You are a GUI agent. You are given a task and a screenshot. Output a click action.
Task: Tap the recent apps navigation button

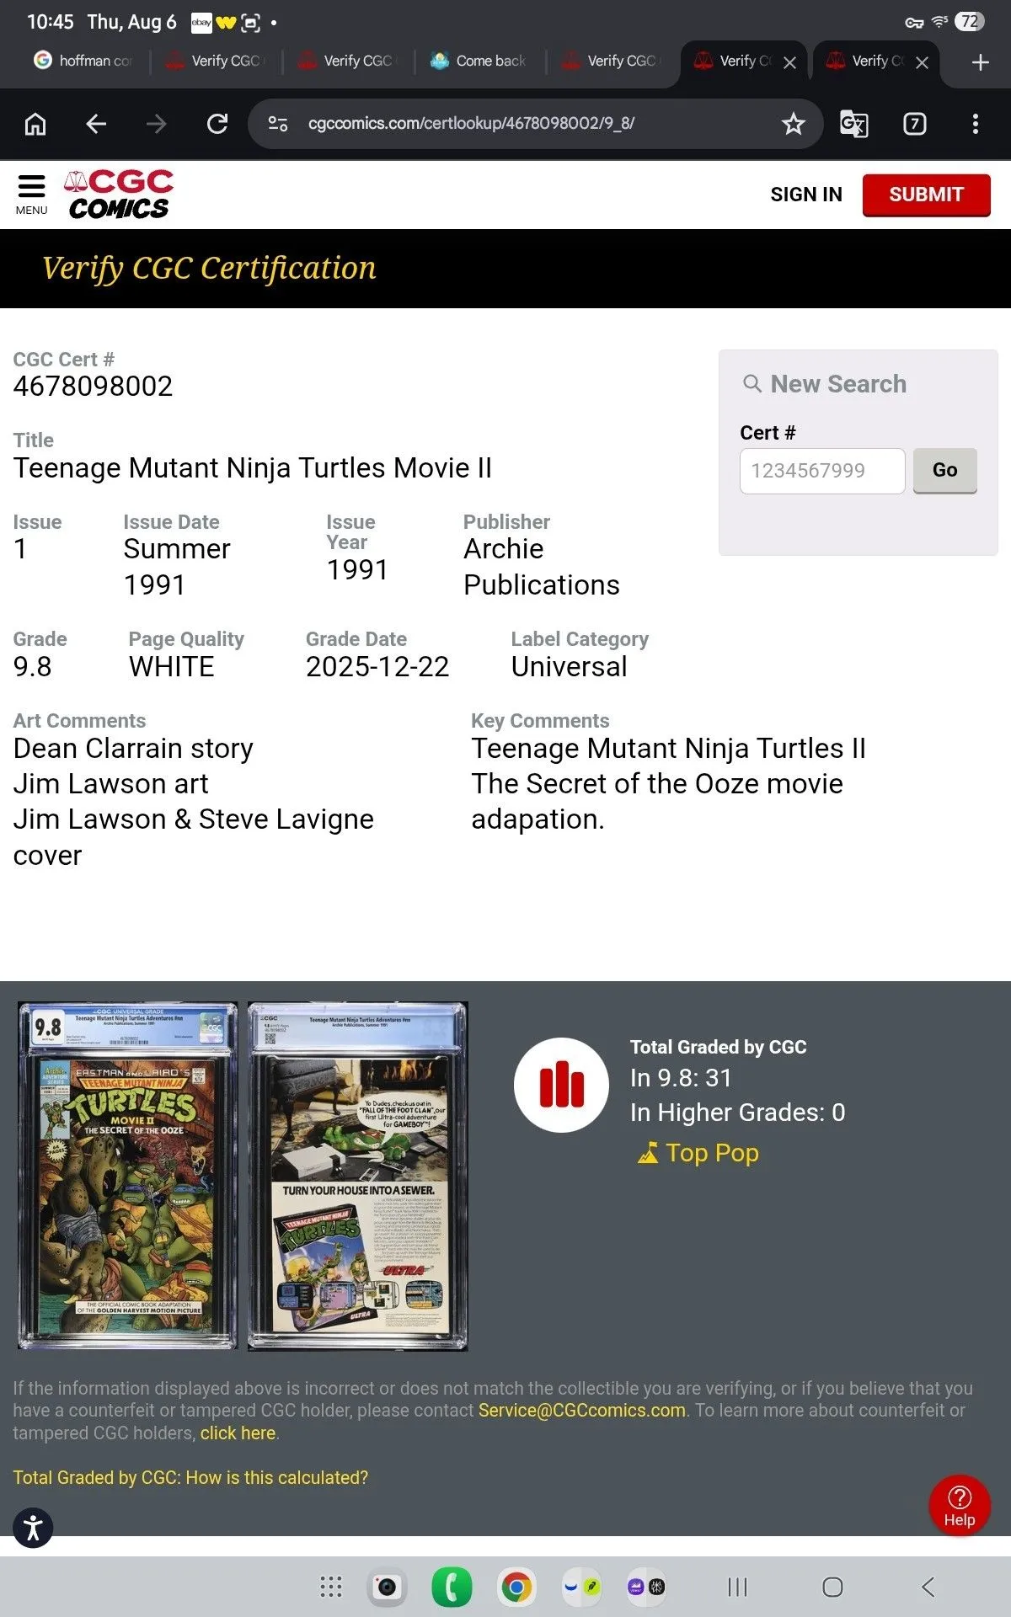coord(737,1587)
